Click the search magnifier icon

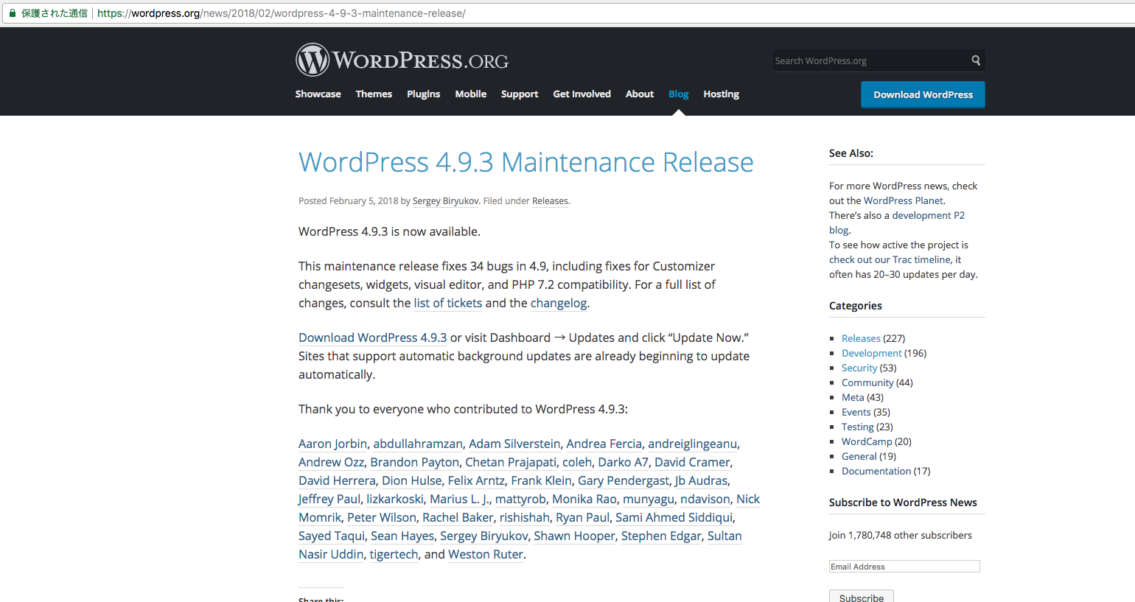[976, 60]
